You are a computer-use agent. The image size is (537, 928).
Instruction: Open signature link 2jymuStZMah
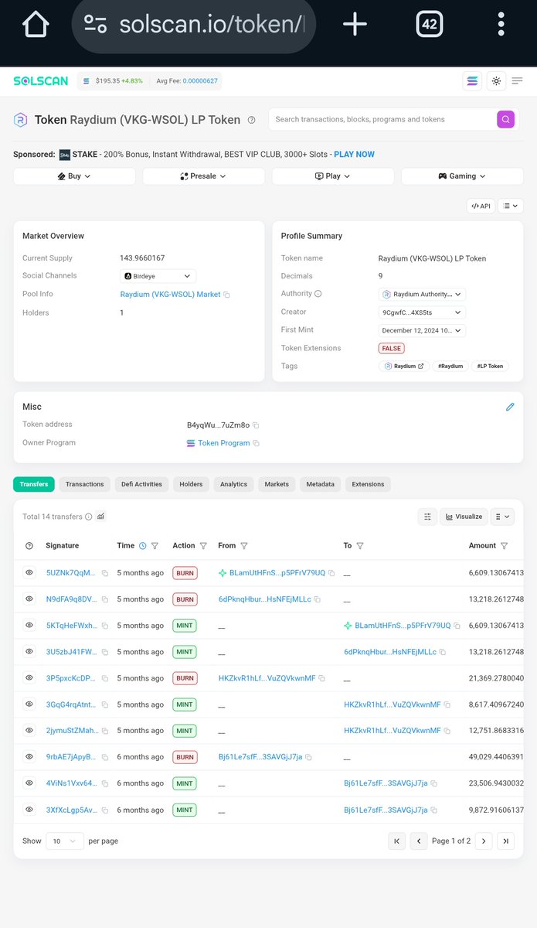click(x=72, y=731)
